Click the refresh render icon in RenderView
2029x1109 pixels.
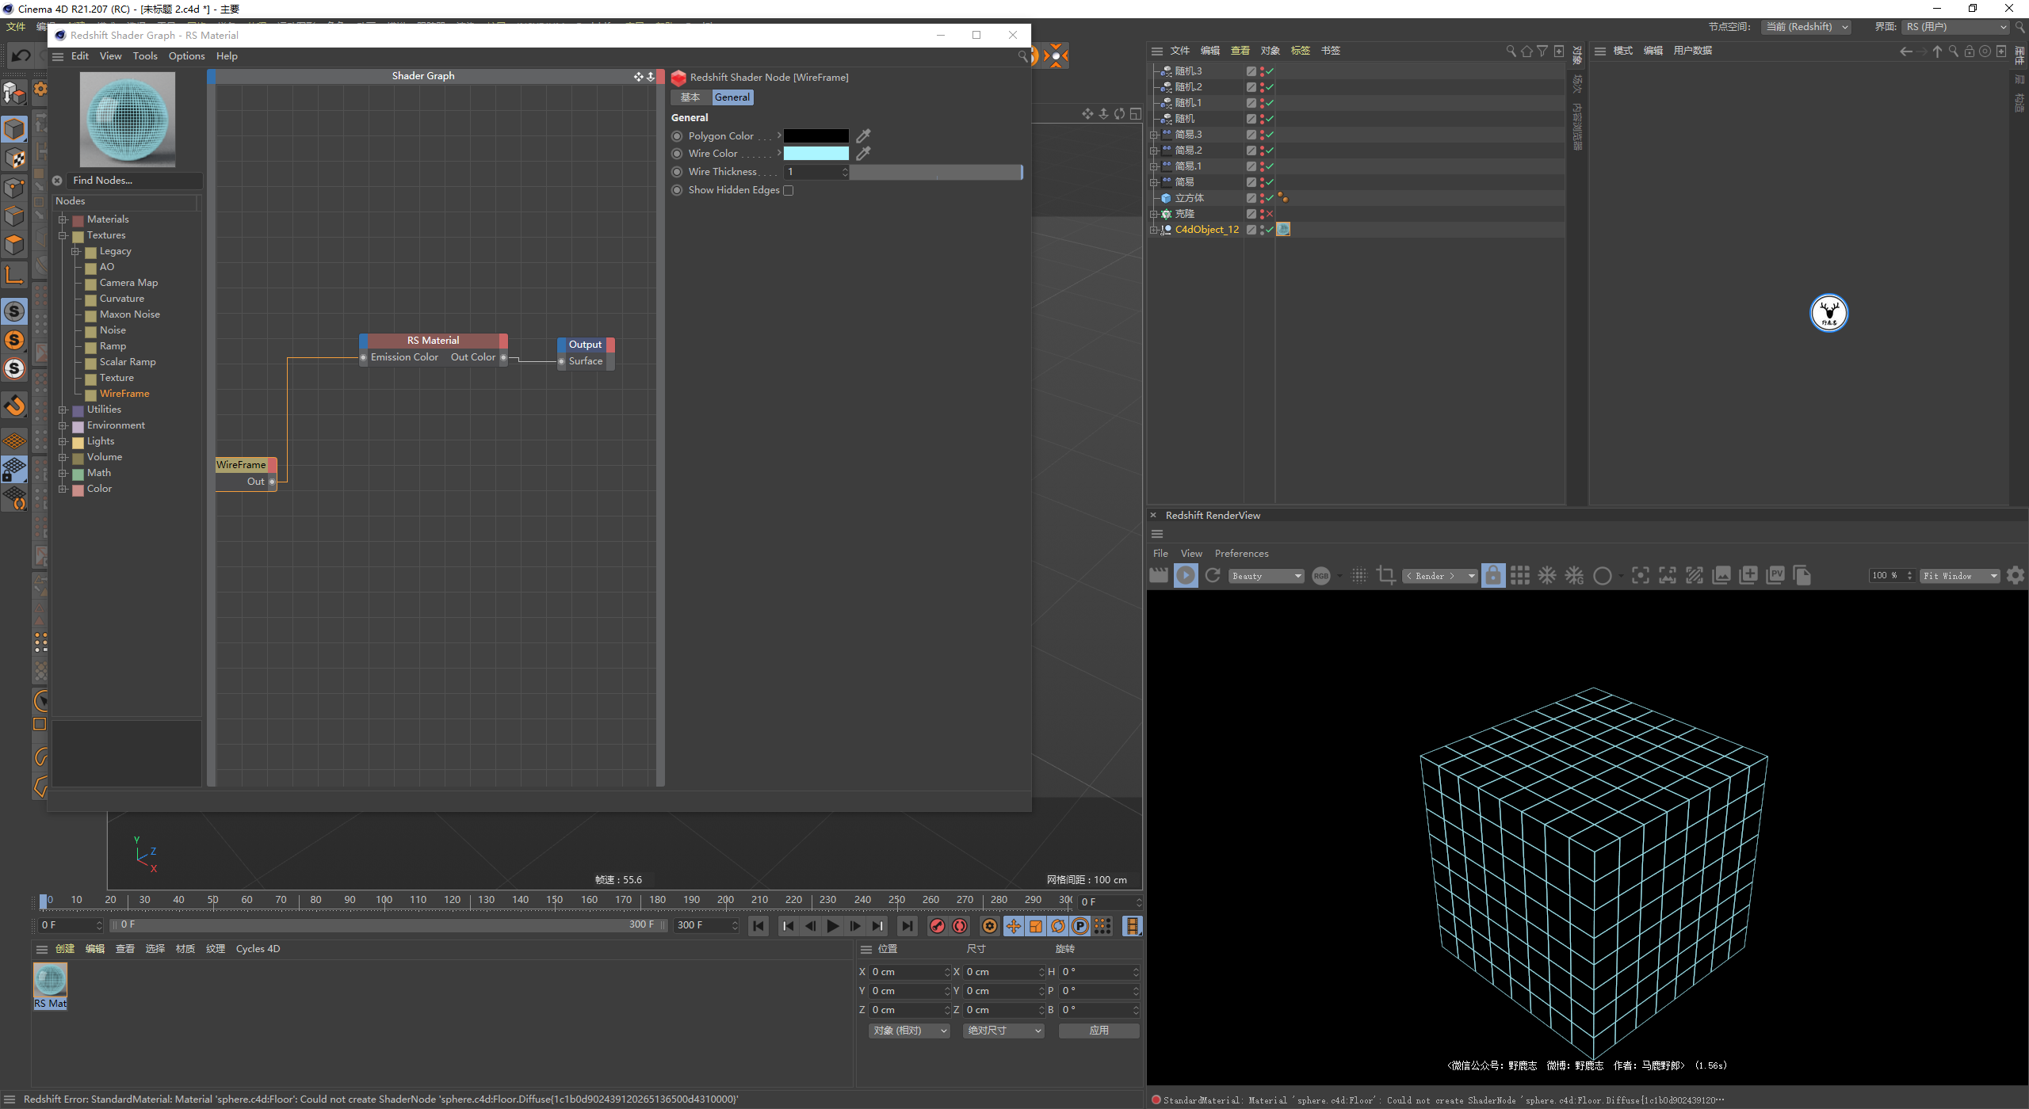point(1213,576)
